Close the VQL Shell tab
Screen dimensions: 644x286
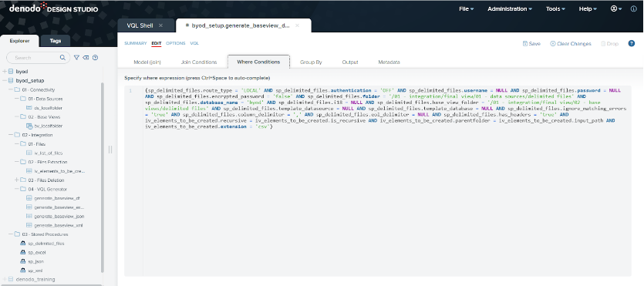160,25
